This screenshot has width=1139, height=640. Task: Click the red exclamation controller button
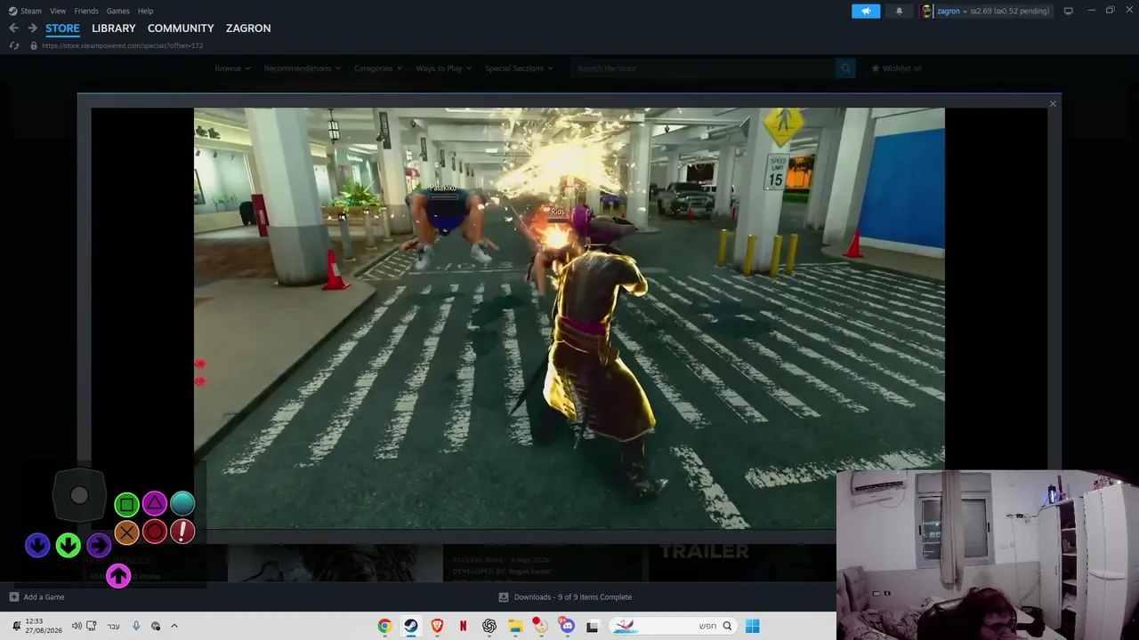pos(182,532)
